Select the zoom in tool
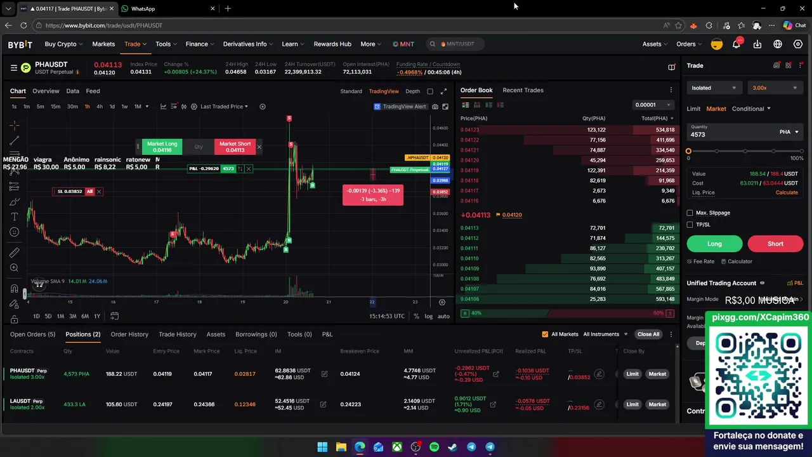The image size is (812, 457). click(x=14, y=268)
